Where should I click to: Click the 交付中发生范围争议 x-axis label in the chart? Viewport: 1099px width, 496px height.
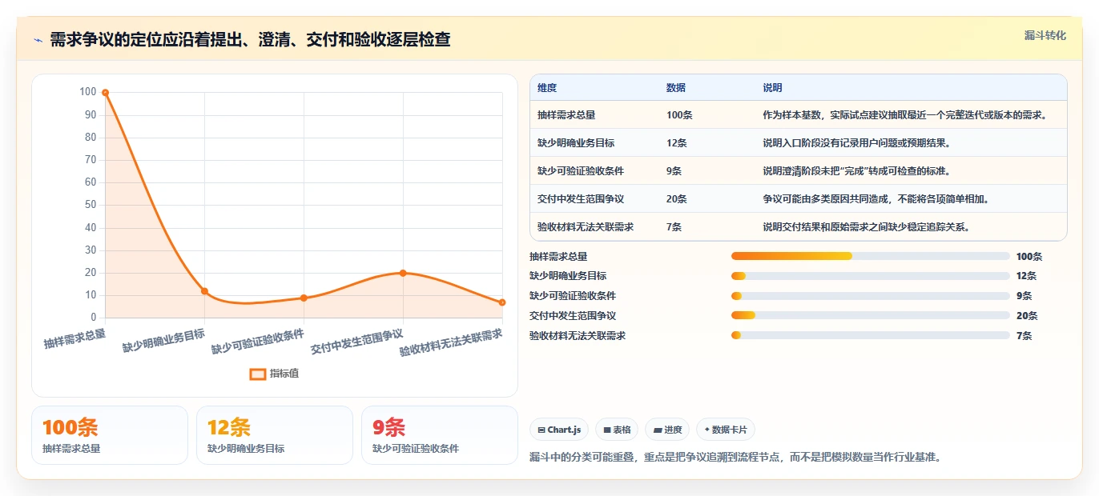[x=357, y=342]
